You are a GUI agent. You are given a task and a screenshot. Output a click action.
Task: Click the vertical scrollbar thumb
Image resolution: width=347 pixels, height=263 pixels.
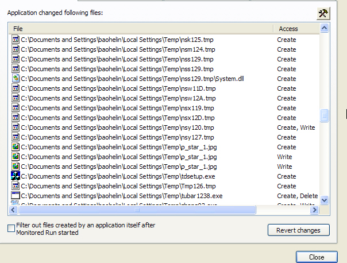[325, 116]
